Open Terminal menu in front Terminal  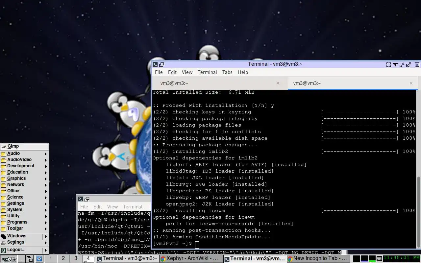point(207,72)
